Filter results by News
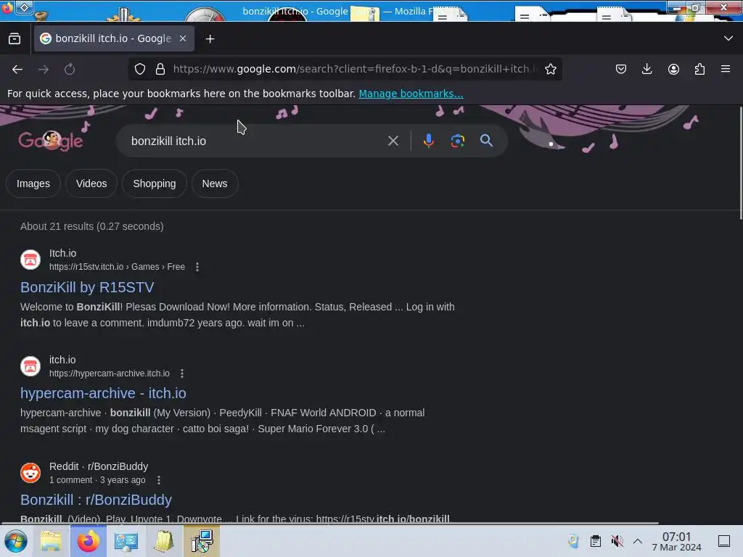This screenshot has width=743, height=557. click(215, 183)
